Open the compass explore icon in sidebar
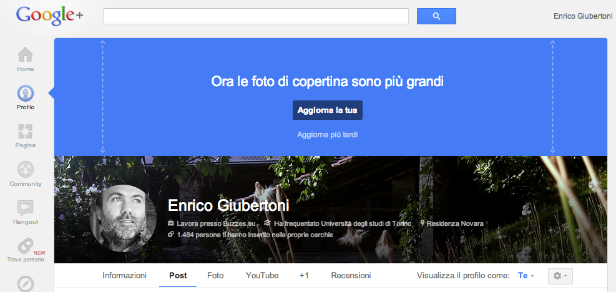The image size is (616, 292). [25, 284]
